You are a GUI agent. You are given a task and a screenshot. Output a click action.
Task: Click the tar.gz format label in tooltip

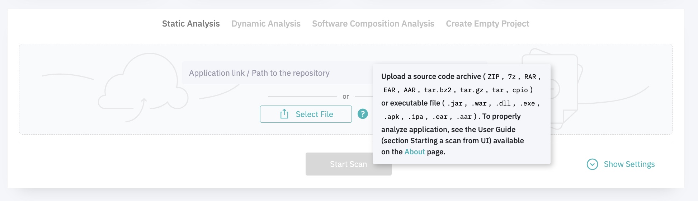click(471, 90)
